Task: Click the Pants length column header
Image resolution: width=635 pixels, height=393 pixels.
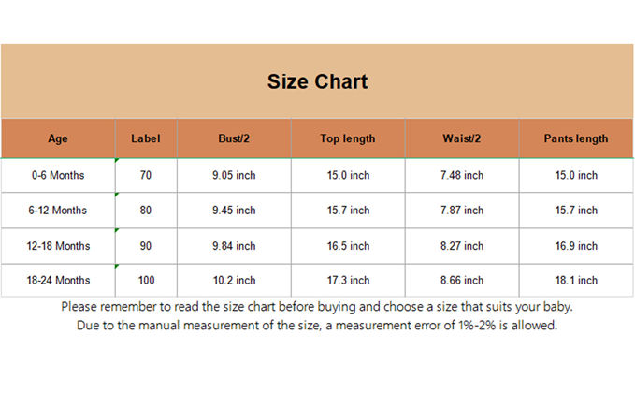Action: pos(576,138)
